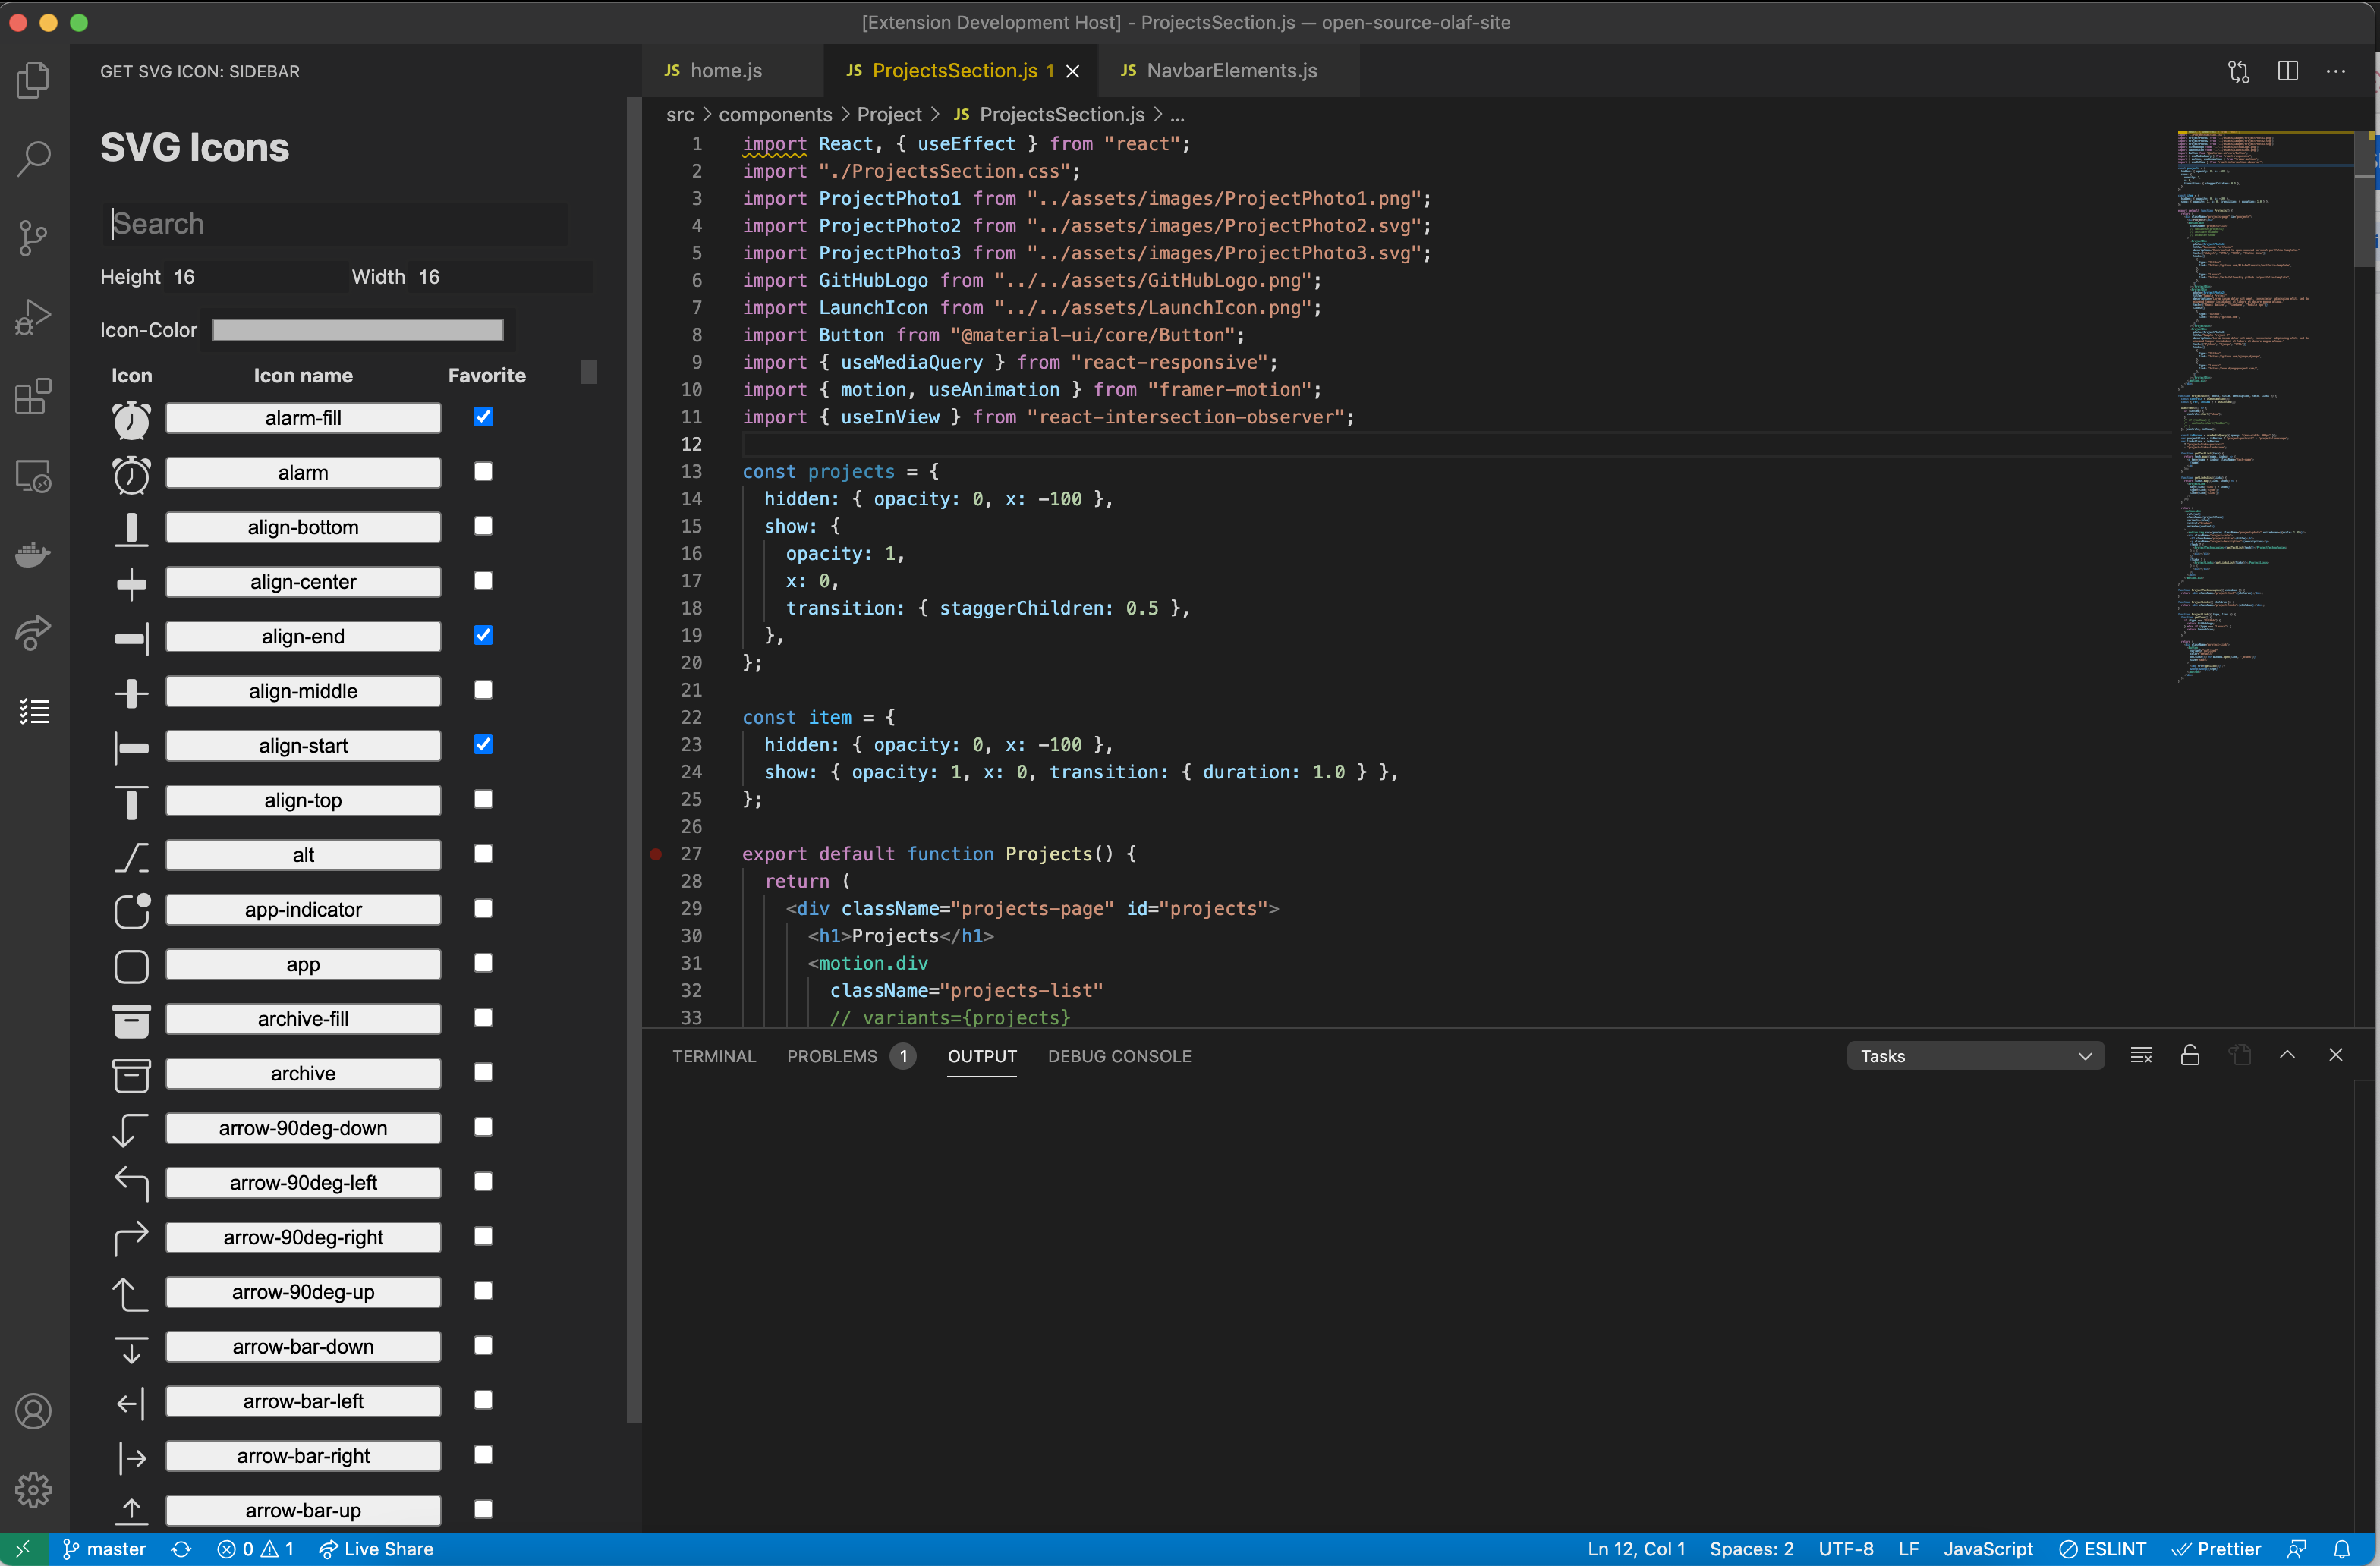The image size is (2380, 1566).
Task: Mark align-bottom as favorite
Action: [x=483, y=526]
